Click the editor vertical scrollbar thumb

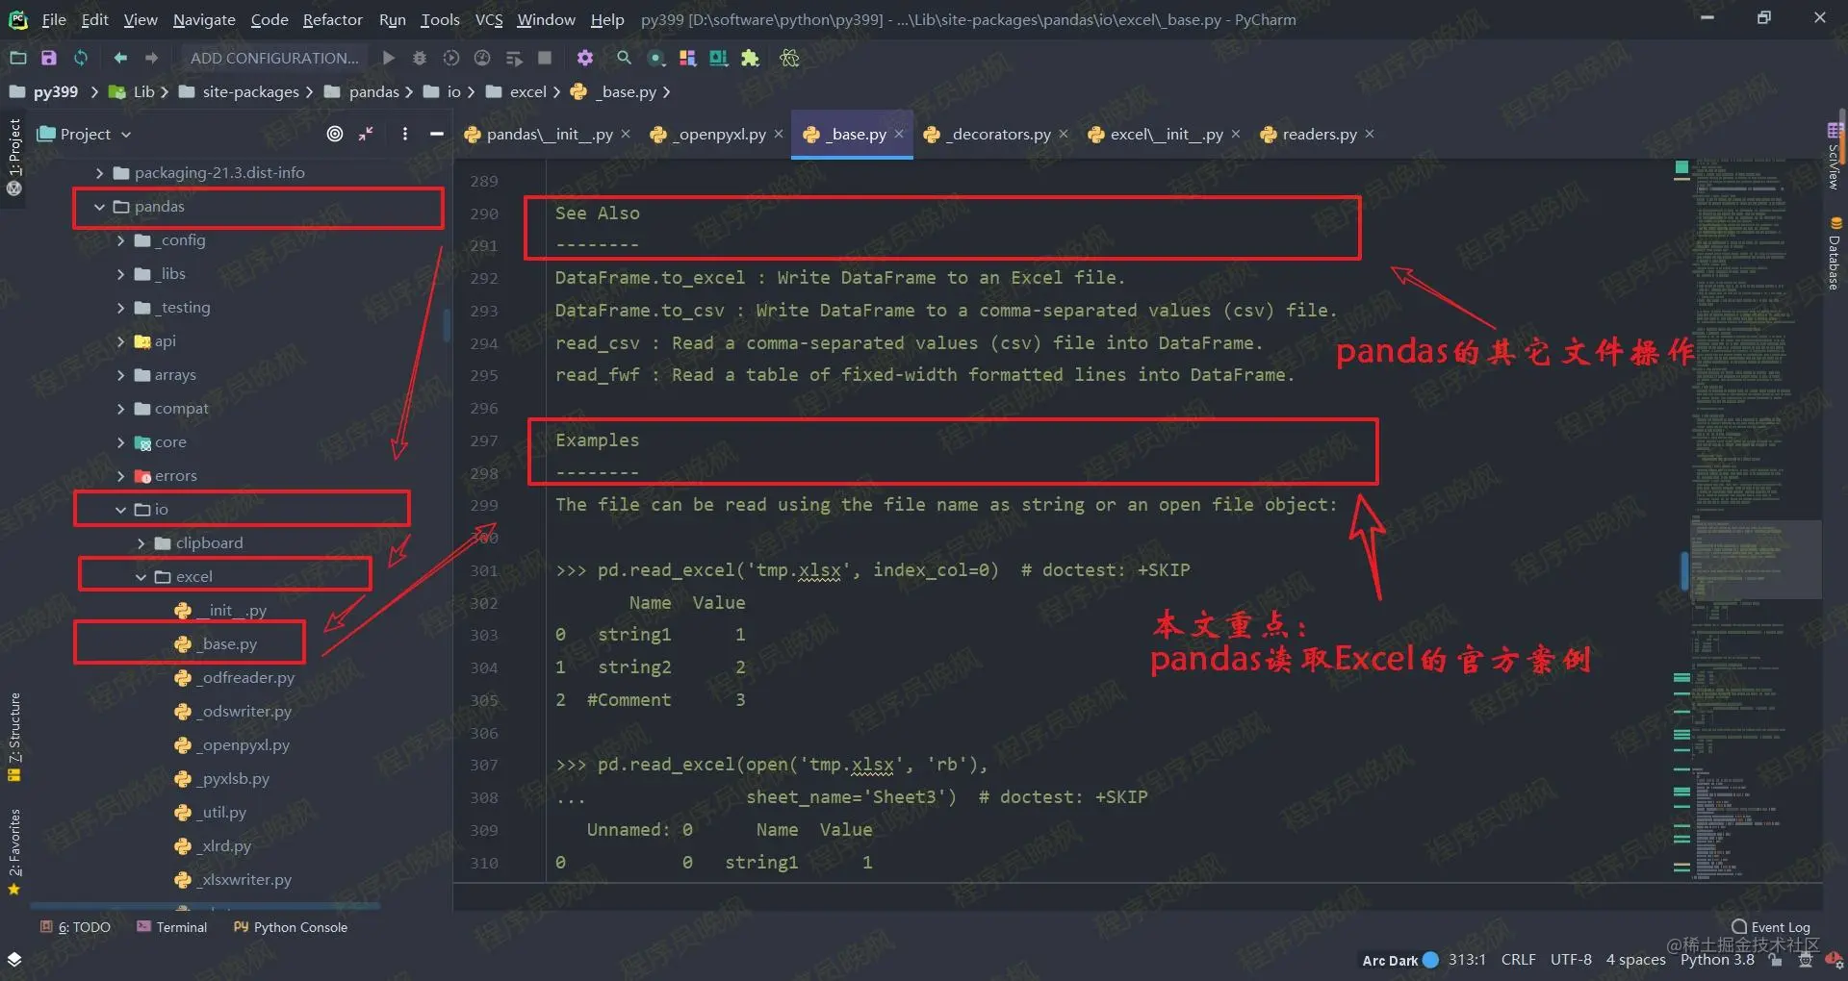[1684, 570]
